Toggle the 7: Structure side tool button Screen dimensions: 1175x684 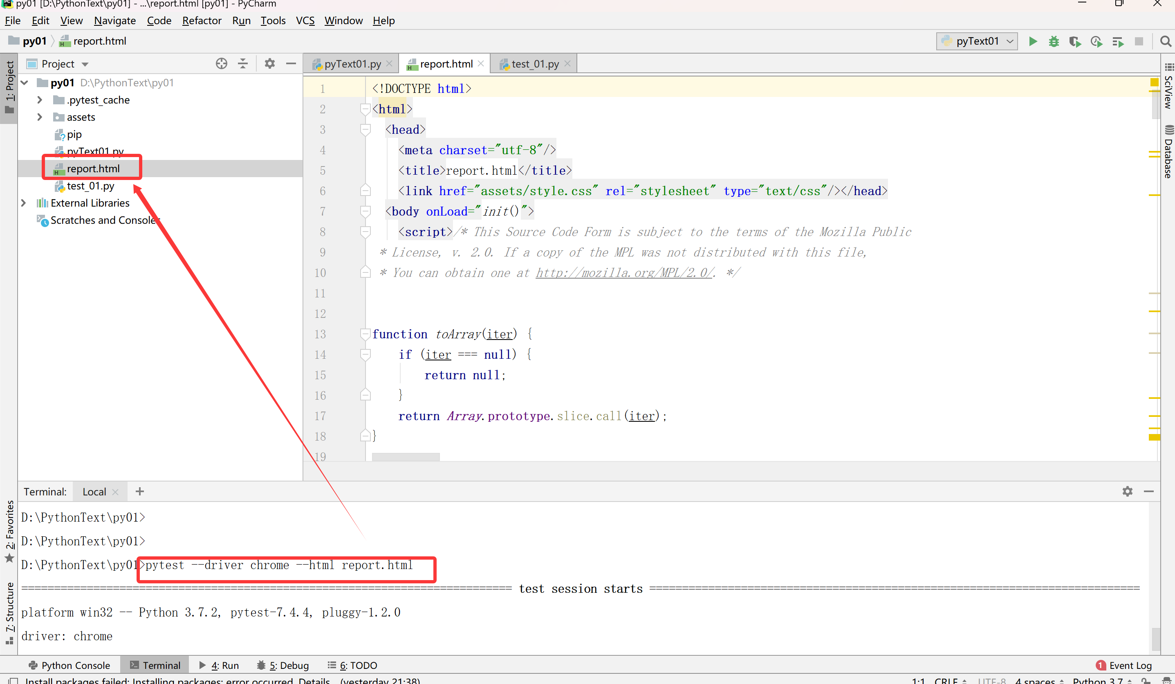[x=9, y=613]
